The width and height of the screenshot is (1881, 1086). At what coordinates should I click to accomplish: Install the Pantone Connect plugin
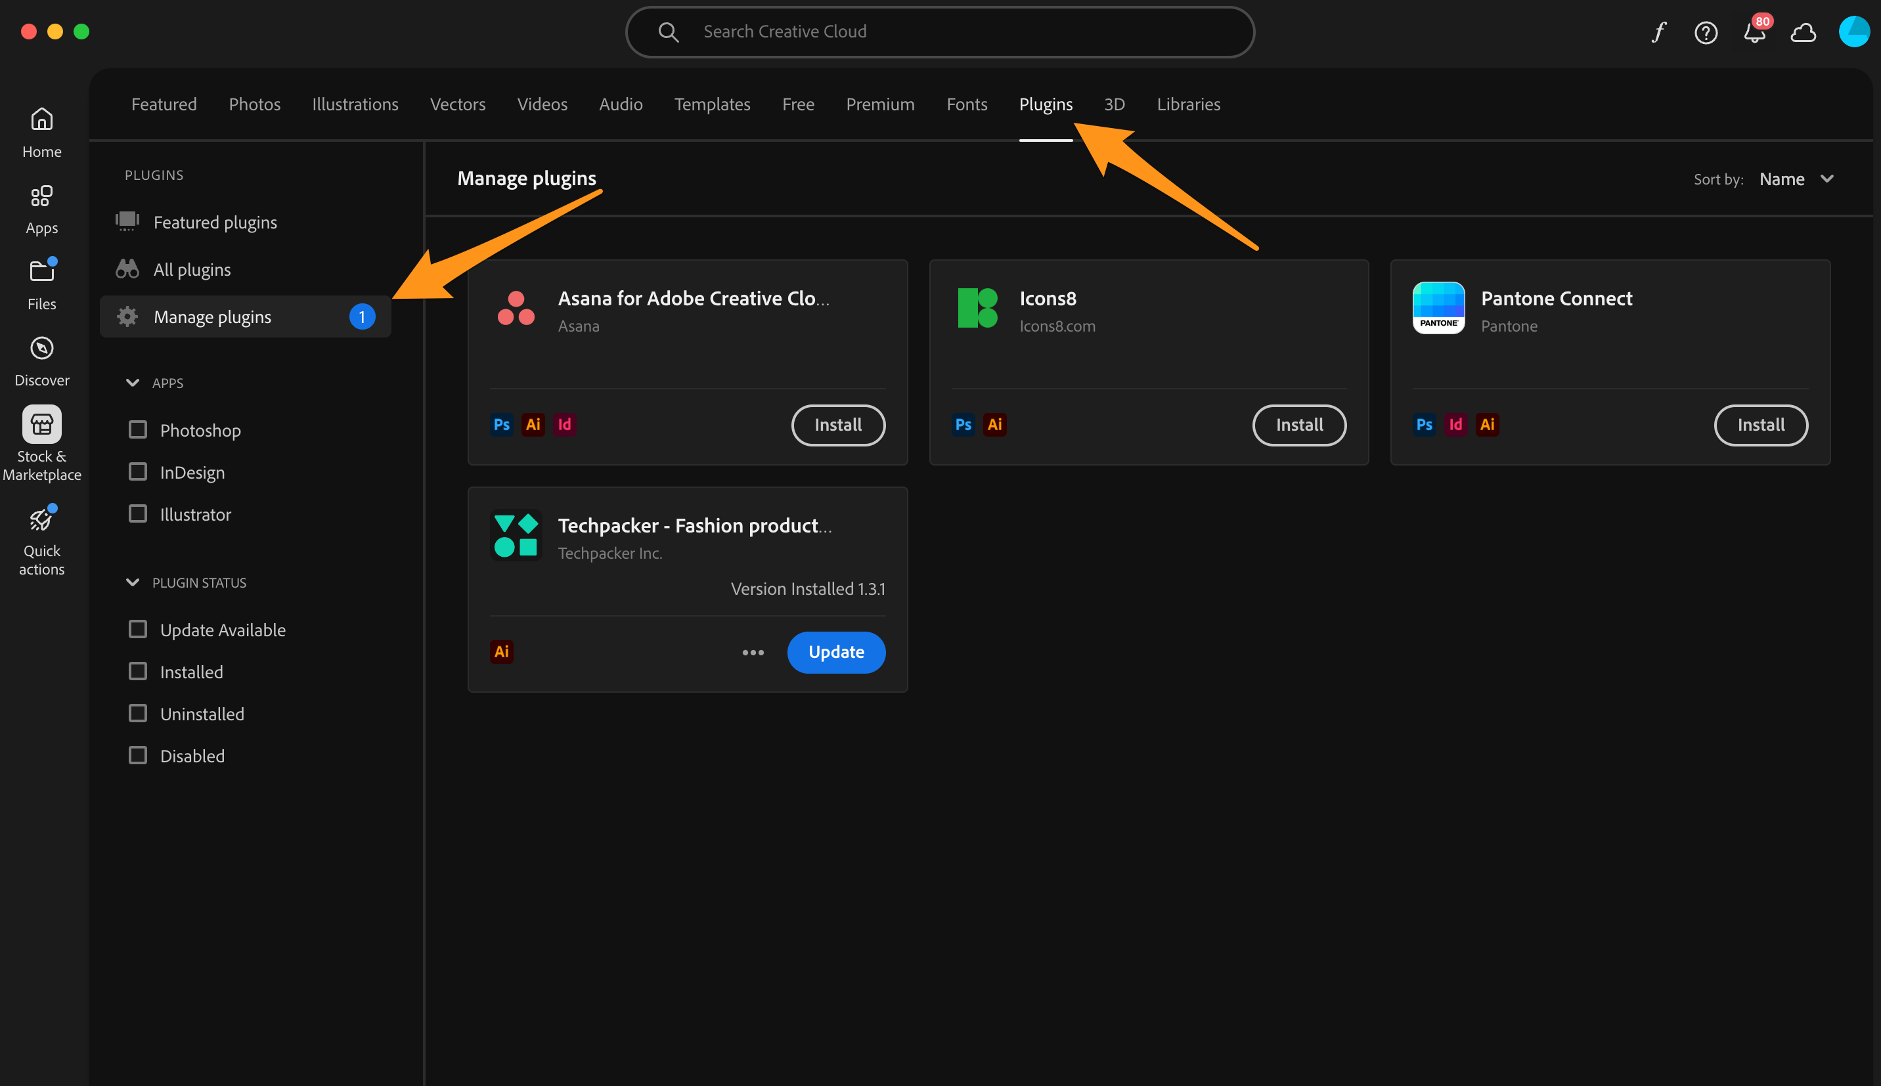click(x=1761, y=425)
